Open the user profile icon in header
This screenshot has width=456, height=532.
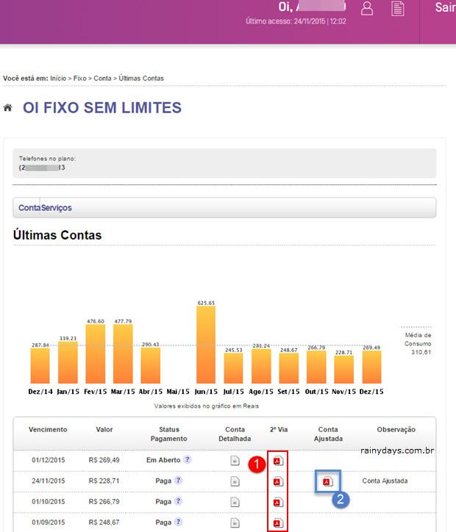click(367, 9)
